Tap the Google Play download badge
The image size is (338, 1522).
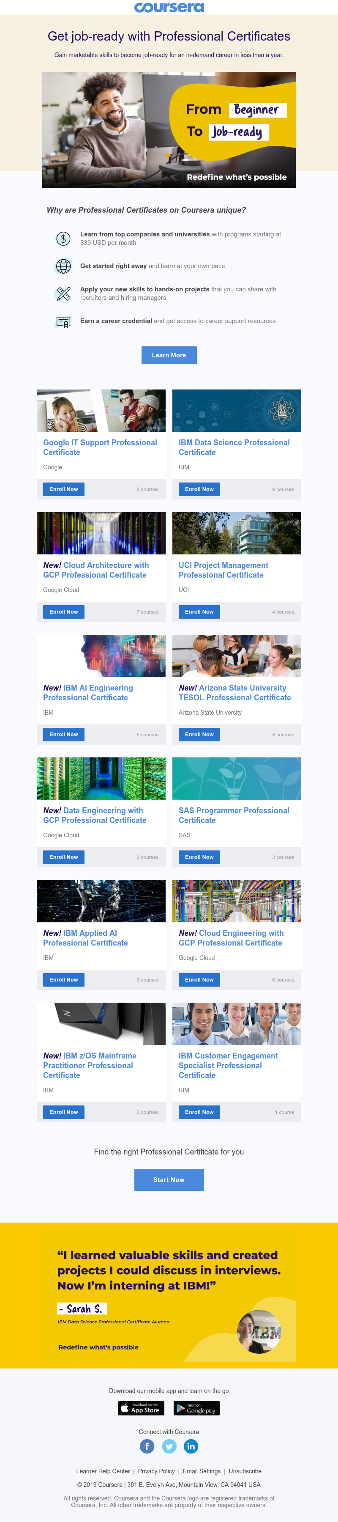coord(196,1409)
